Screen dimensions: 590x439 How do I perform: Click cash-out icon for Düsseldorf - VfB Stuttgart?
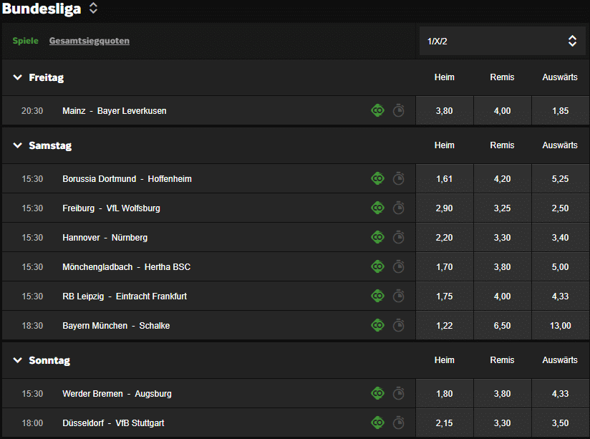coord(377,423)
